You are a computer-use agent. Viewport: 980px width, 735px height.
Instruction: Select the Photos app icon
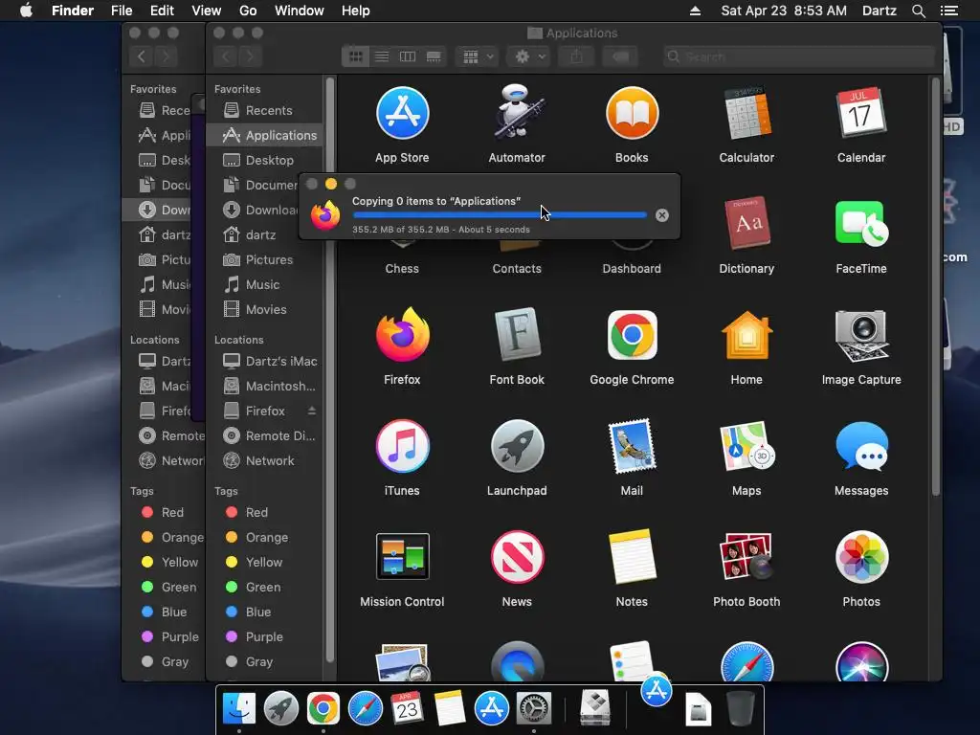point(861,556)
